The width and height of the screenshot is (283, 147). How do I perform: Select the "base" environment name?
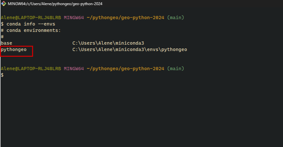pyautogui.click(x=6, y=43)
